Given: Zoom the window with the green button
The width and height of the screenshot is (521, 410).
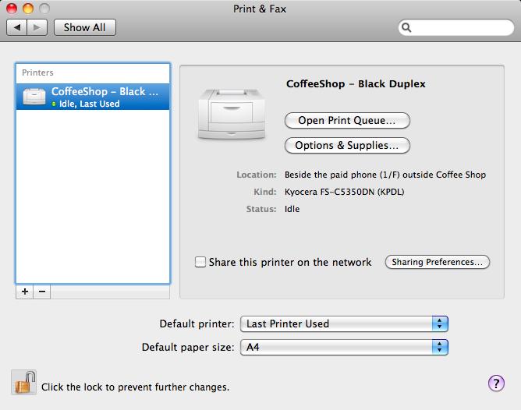Looking at the screenshot, I should pyautogui.click(x=43, y=9).
